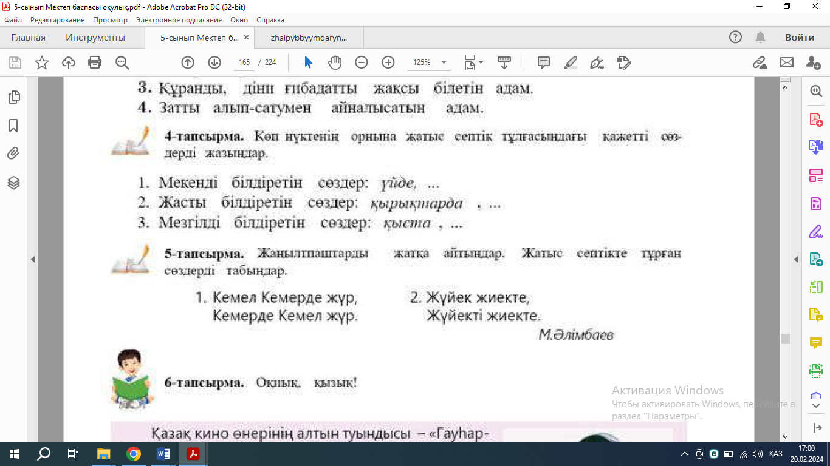This screenshot has width=830, height=466.
Task: Activate the Hand pan tool
Action: point(335,62)
